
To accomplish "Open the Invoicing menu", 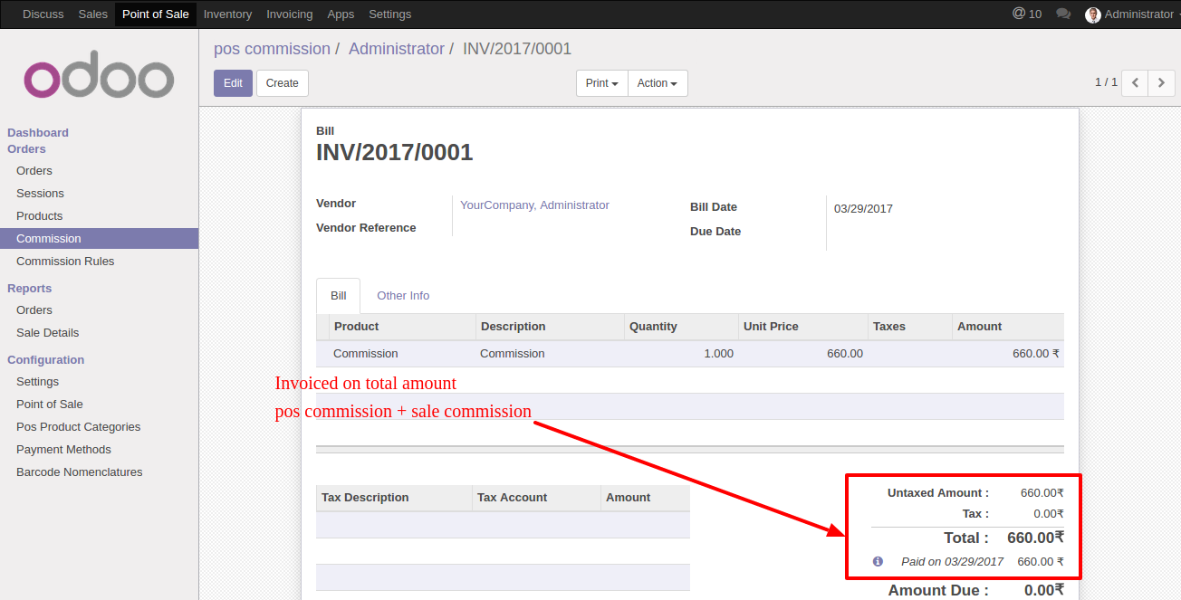I will 290,14.
